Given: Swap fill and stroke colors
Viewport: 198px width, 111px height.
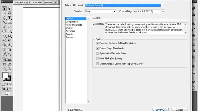Looking at the screenshot, I should [11, 73].
